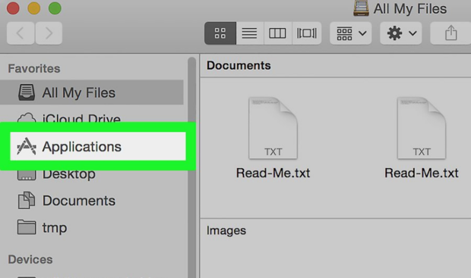The width and height of the screenshot is (471, 278).
Task: Click the sidebar vertical scrollbar
Action: pos(191,167)
